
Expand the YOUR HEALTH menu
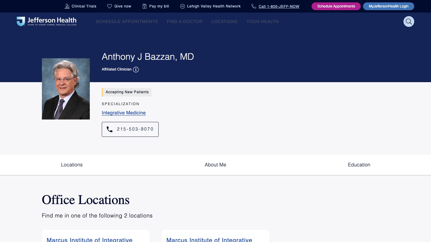(x=262, y=22)
